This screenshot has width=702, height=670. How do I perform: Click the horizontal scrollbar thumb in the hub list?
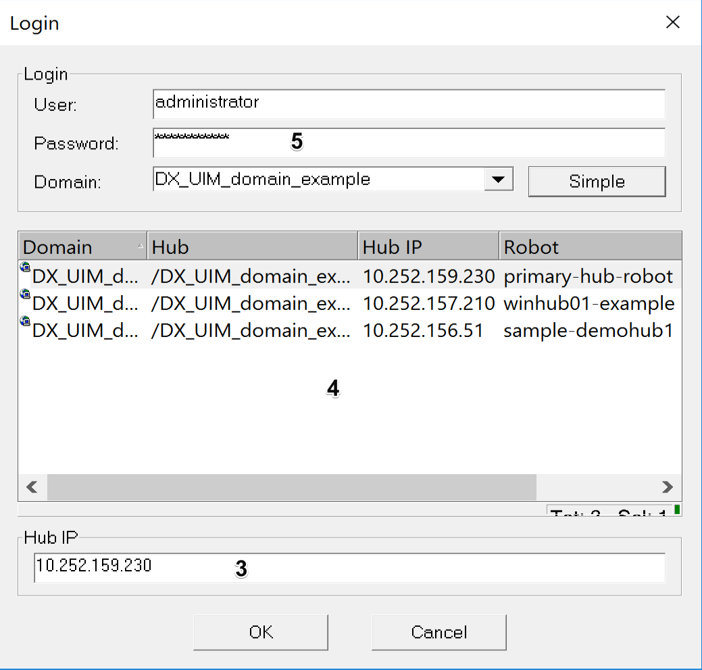(291, 487)
